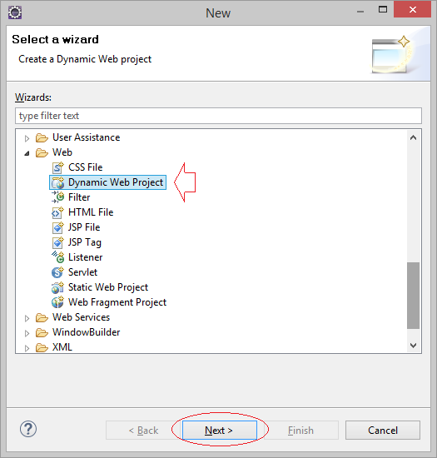Click the type filter text field

click(x=218, y=116)
